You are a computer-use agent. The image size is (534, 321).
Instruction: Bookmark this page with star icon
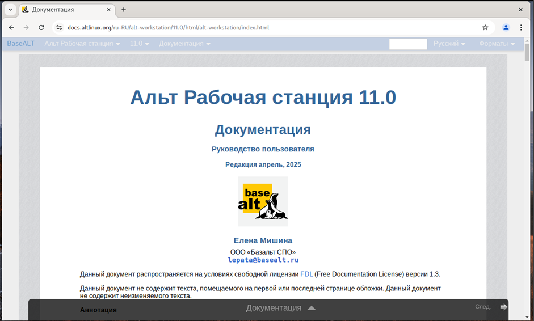pos(485,27)
